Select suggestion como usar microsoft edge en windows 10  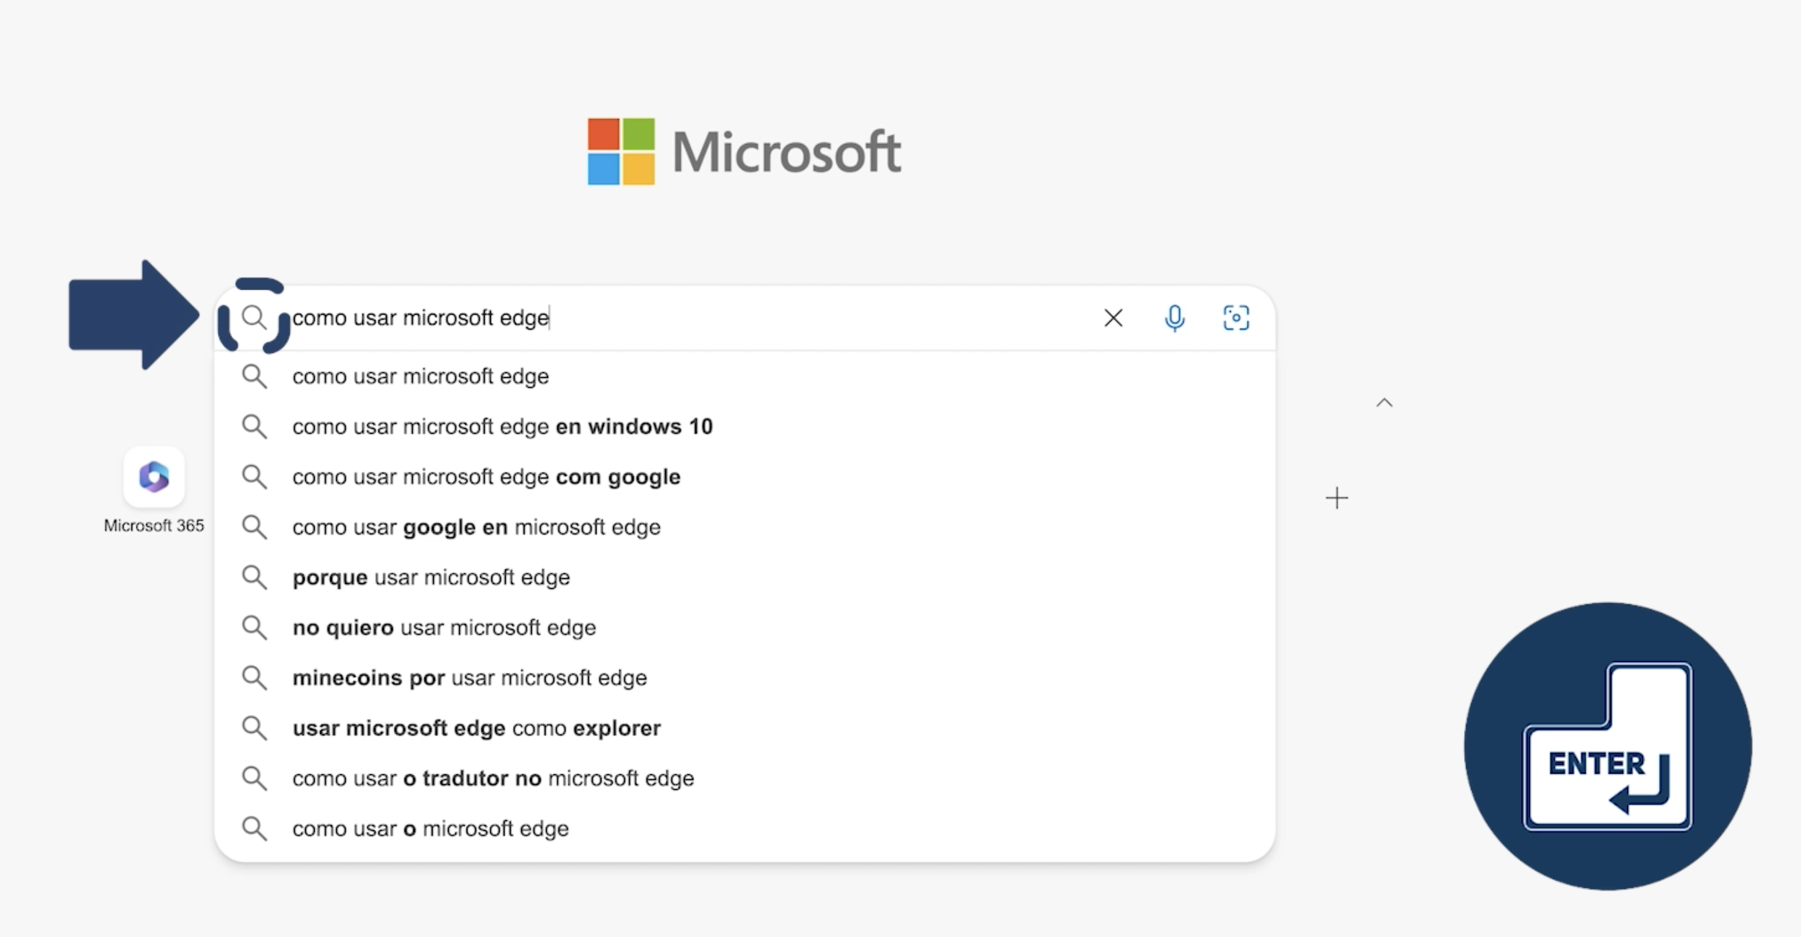(x=502, y=426)
